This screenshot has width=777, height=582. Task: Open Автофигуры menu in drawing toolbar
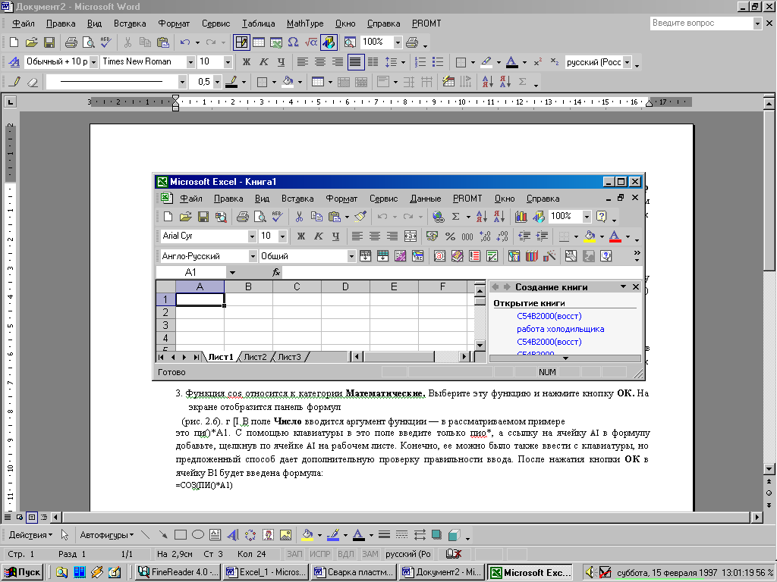107,535
